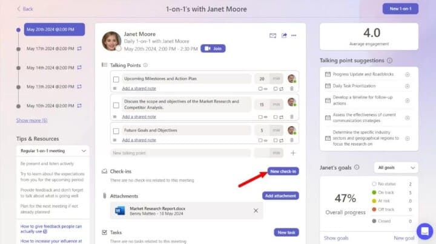Open the May 13th 2024 meeting
The height and width of the screenshot is (244, 436).
pyautogui.click(x=50, y=87)
